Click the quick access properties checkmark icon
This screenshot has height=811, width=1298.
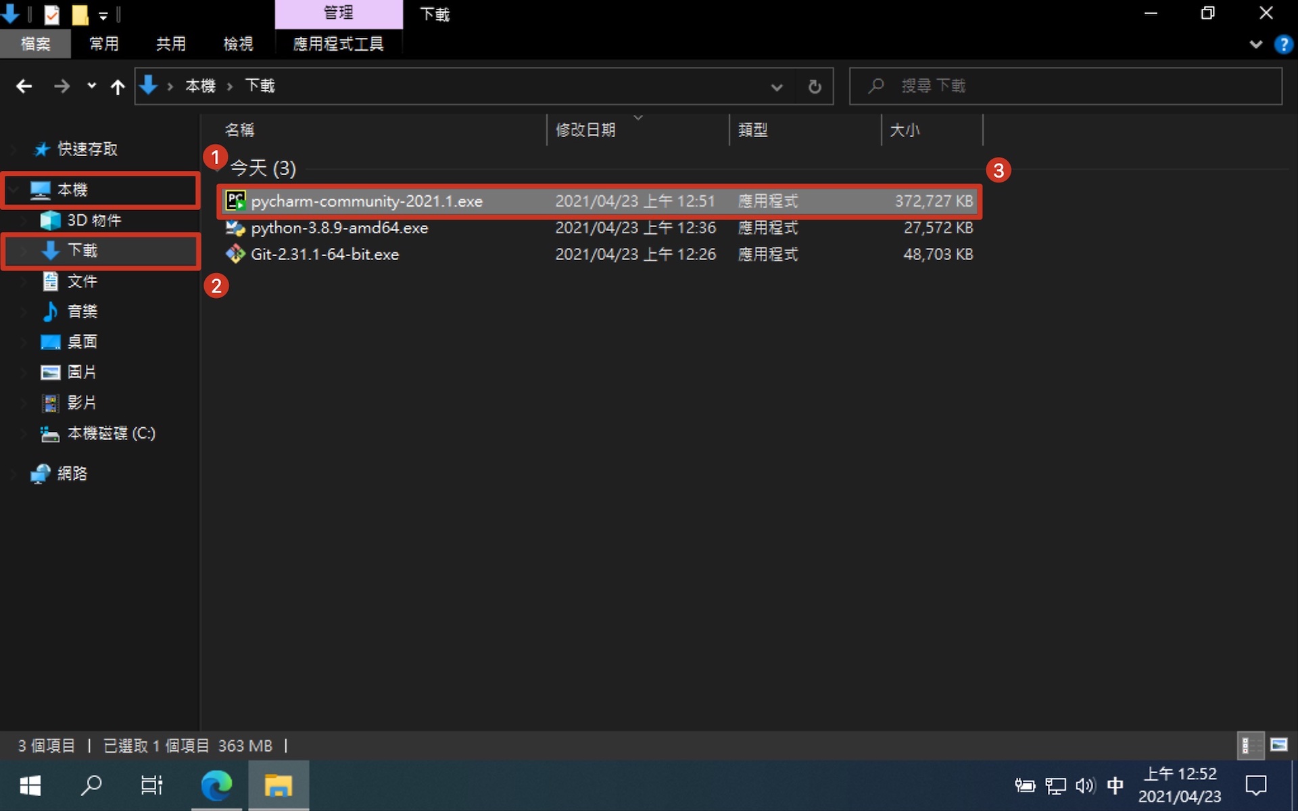click(x=52, y=14)
